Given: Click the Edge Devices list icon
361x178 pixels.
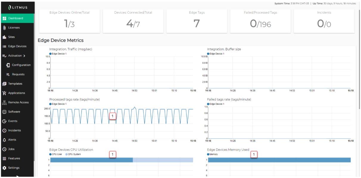Looking at the screenshot, I should (4, 46).
